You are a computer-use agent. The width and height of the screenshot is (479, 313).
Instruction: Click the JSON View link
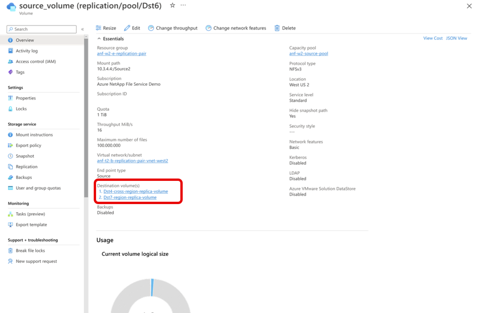pyautogui.click(x=456, y=38)
